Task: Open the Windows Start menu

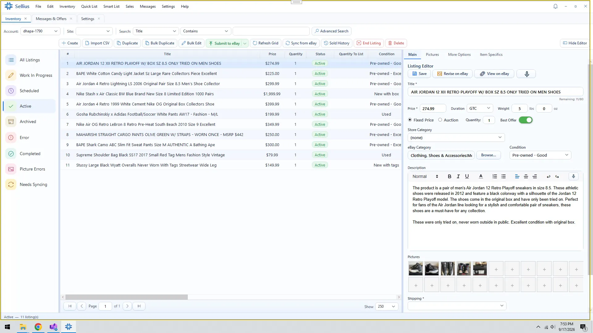Action: [x=7, y=327]
